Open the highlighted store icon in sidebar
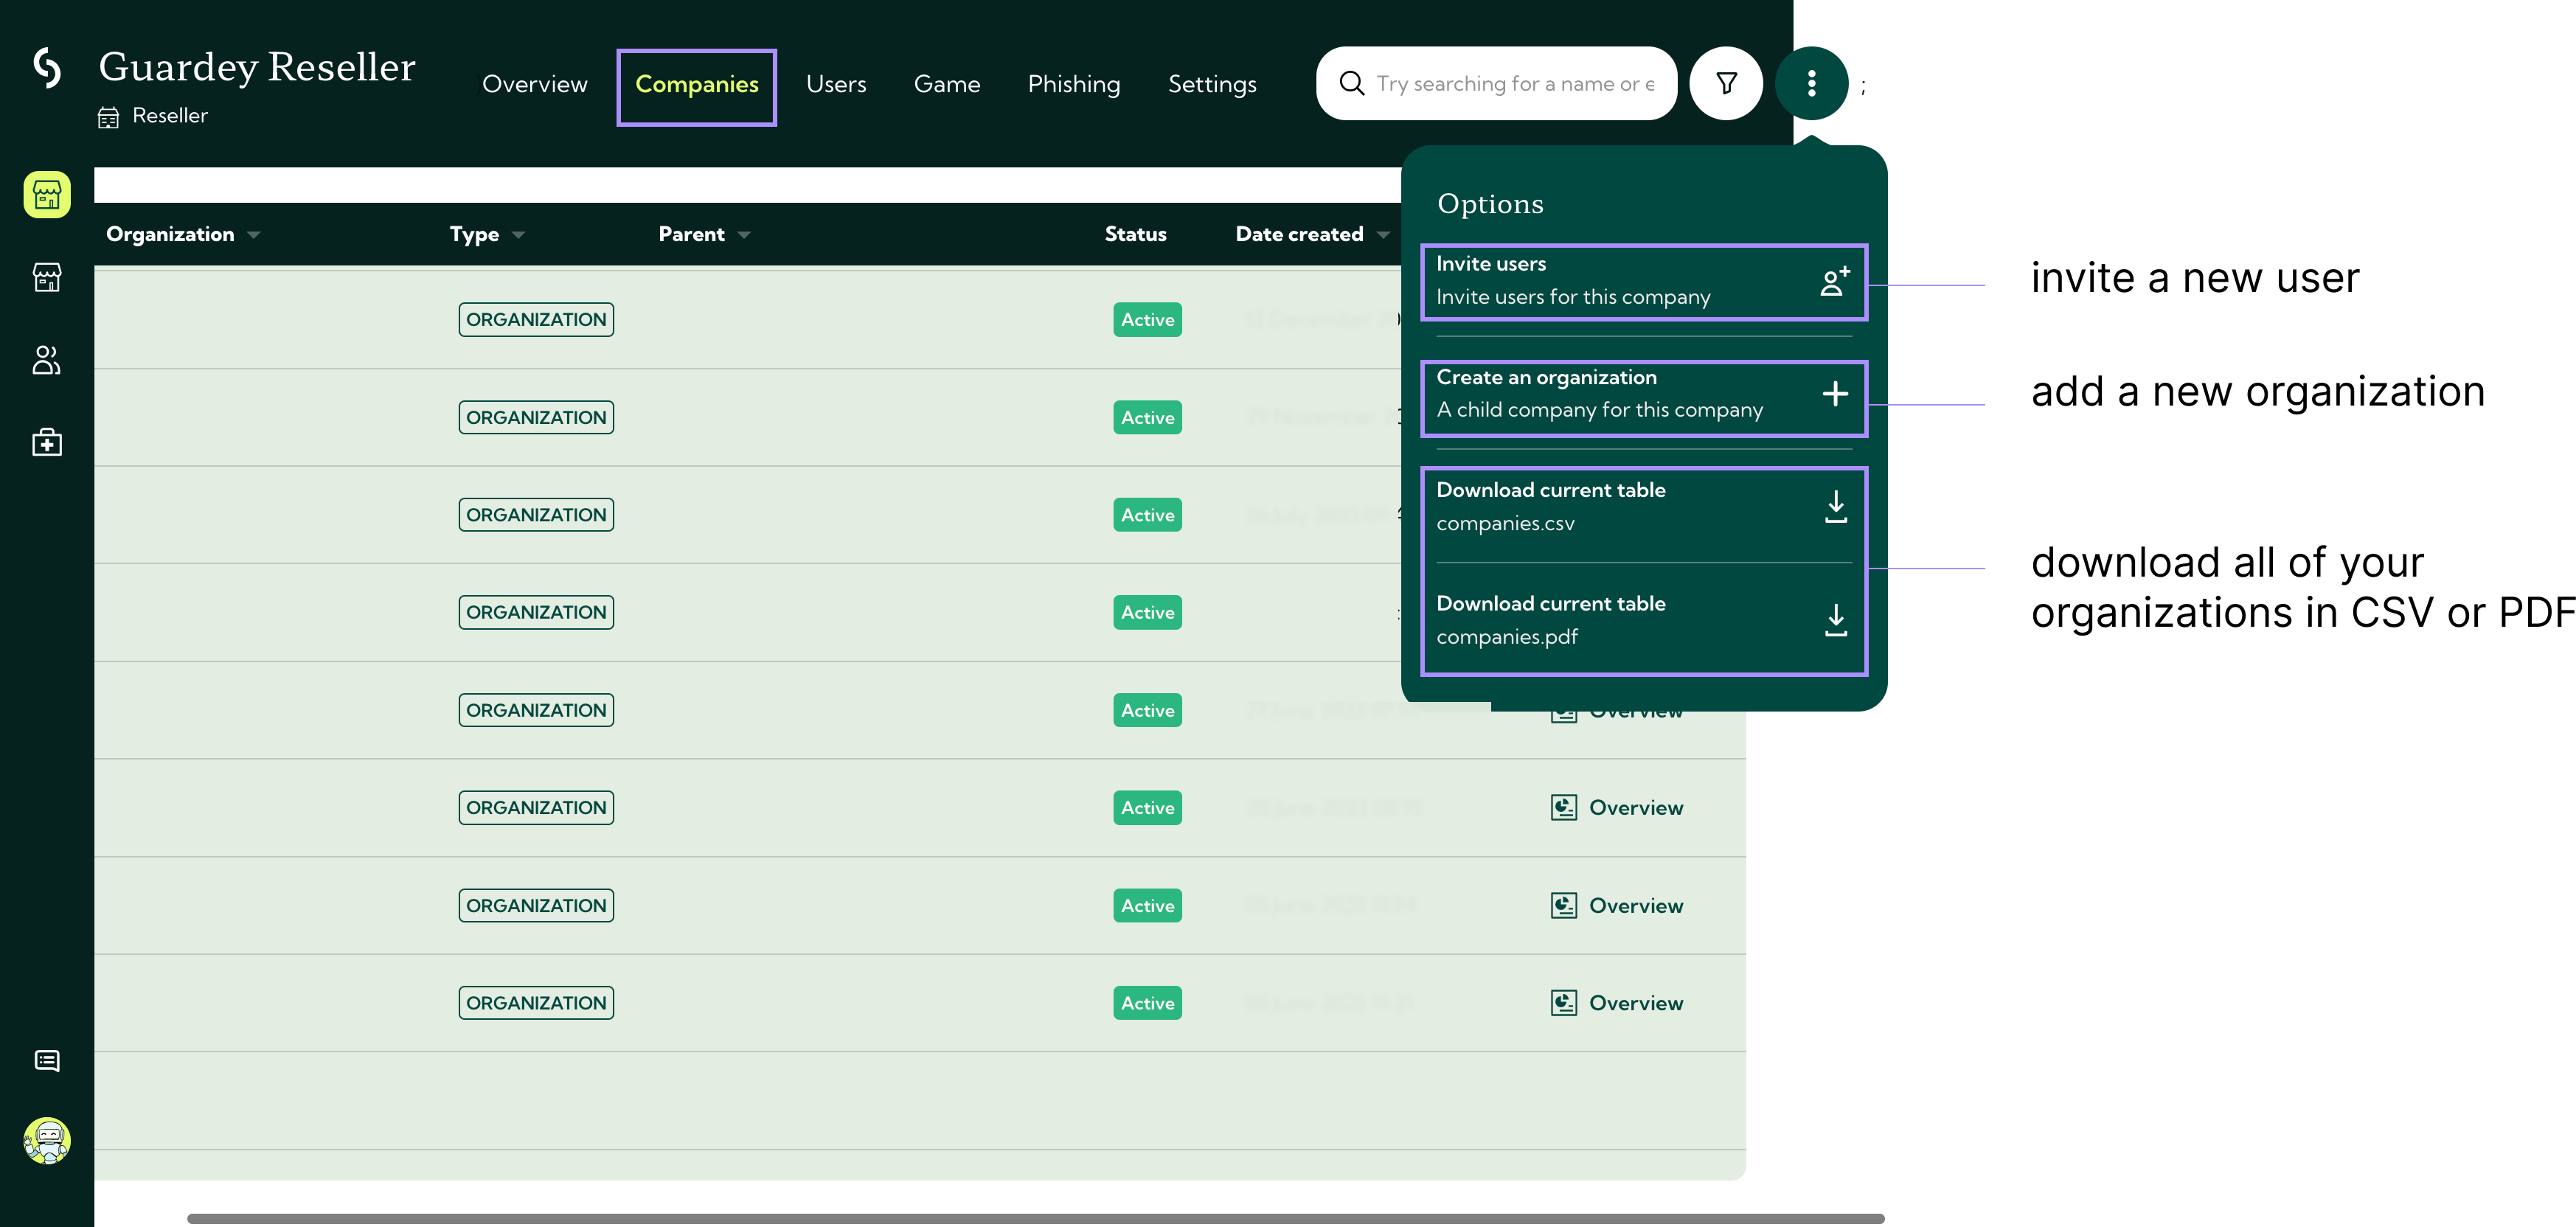The image size is (2576, 1227). pyautogui.click(x=47, y=194)
